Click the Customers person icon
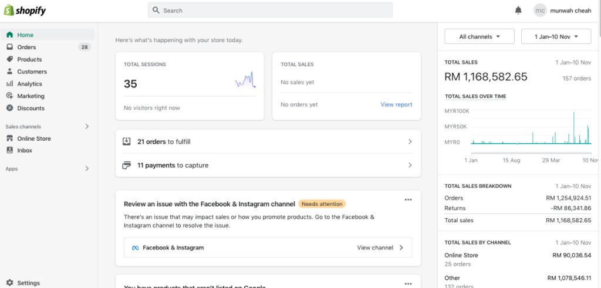The height and width of the screenshot is (288, 601). pos(10,72)
